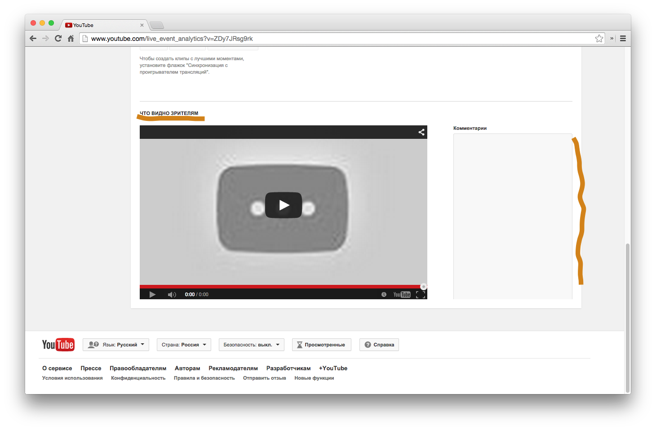Click the share icon on the video player

click(421, 132)
